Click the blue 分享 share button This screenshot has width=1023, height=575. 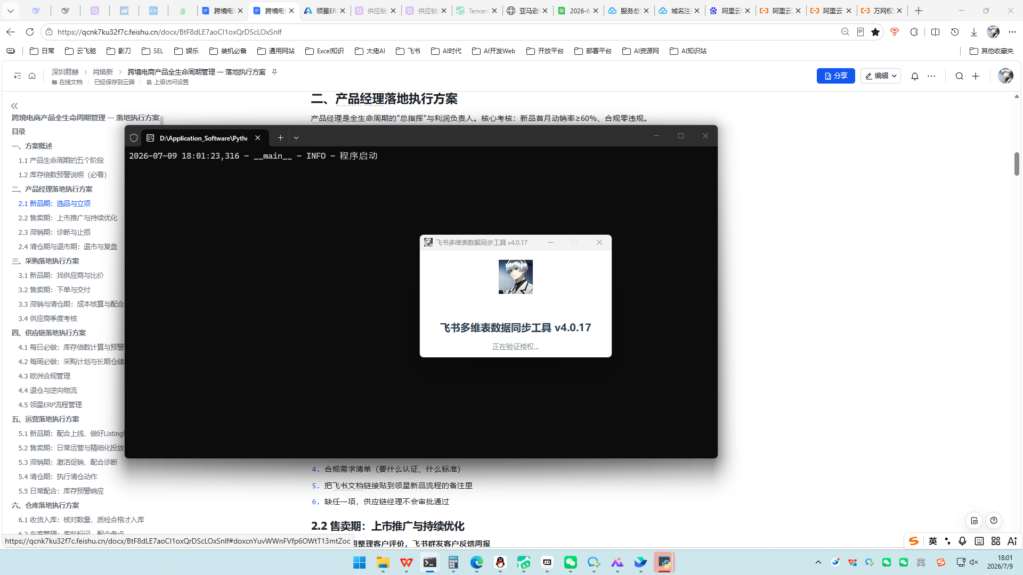pos(835,76)
